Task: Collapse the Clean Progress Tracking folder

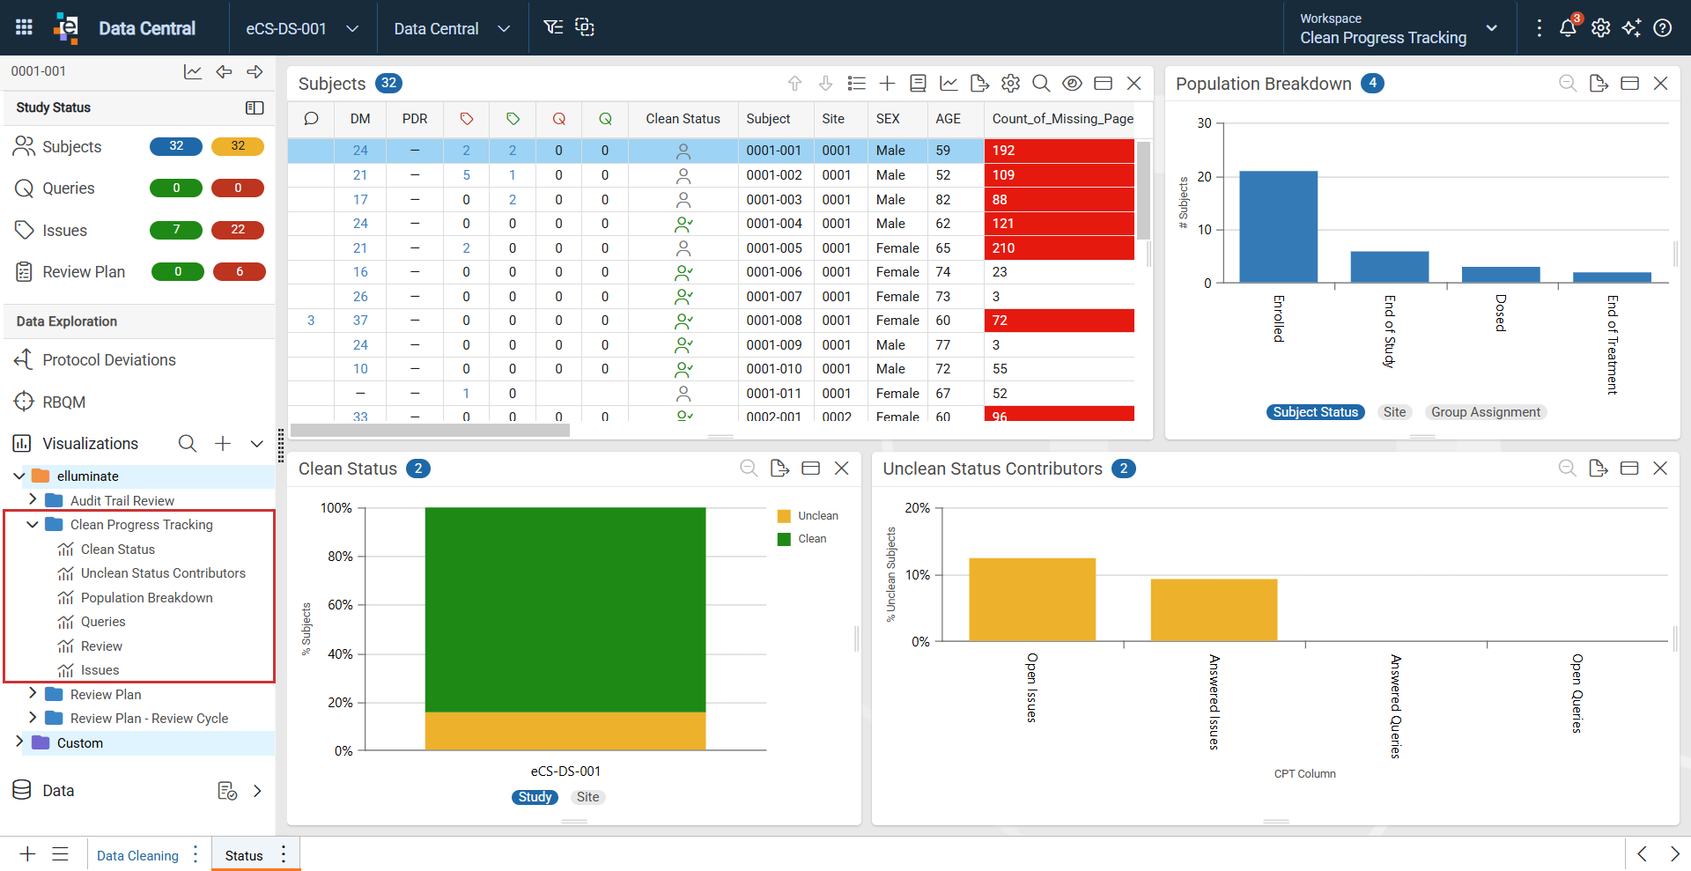Action: [x=33, y=524]
